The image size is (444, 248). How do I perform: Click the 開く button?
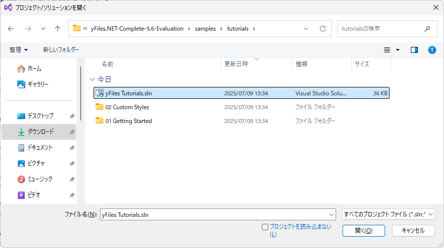tap(363, 231)
